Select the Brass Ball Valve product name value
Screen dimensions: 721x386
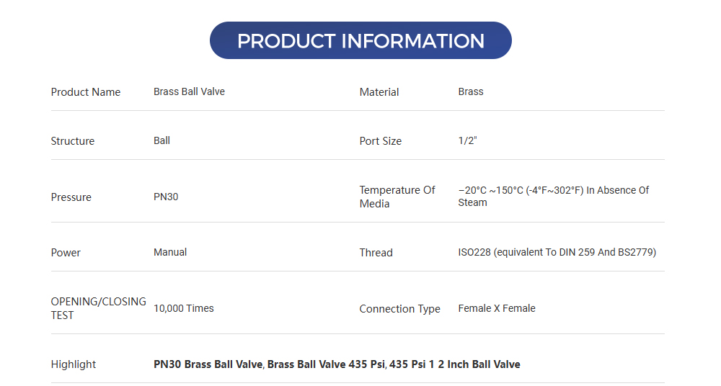(189, 91)
